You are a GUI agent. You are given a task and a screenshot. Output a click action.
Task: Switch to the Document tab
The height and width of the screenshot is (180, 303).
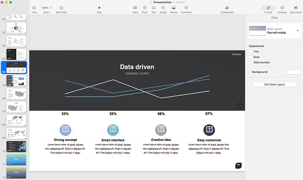coord(296,7)
